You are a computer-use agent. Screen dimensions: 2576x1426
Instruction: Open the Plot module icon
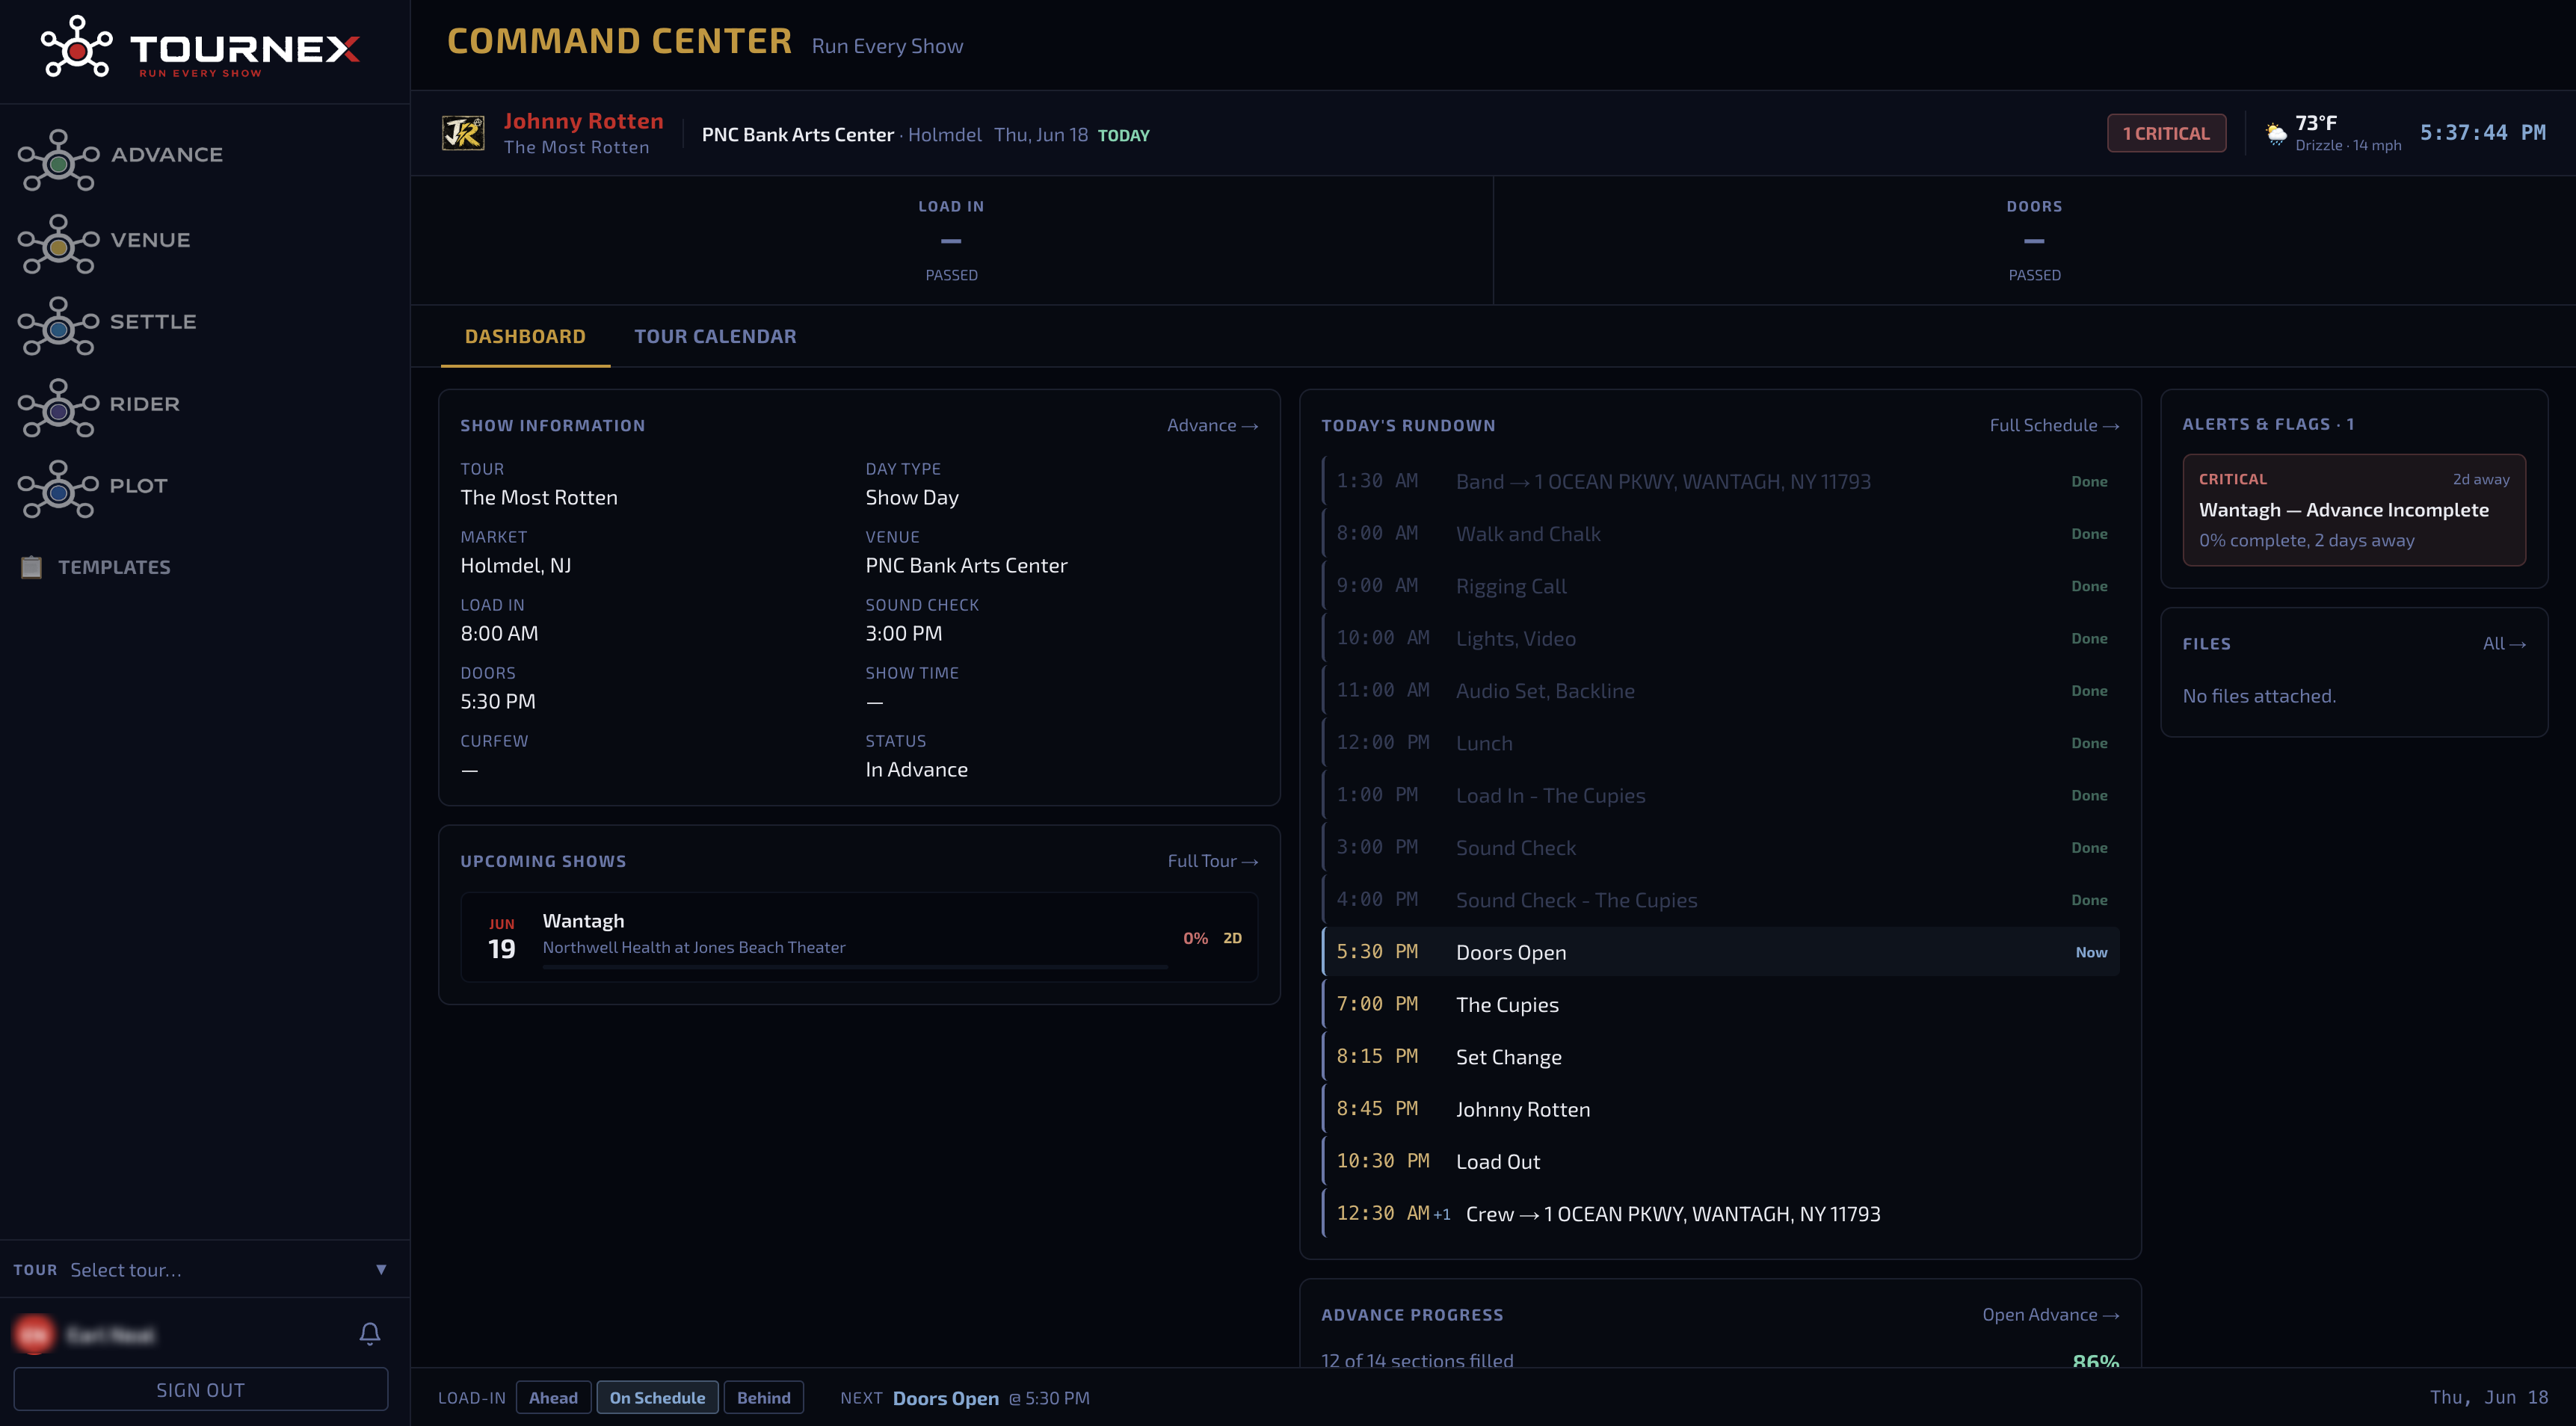coord(58,490)
